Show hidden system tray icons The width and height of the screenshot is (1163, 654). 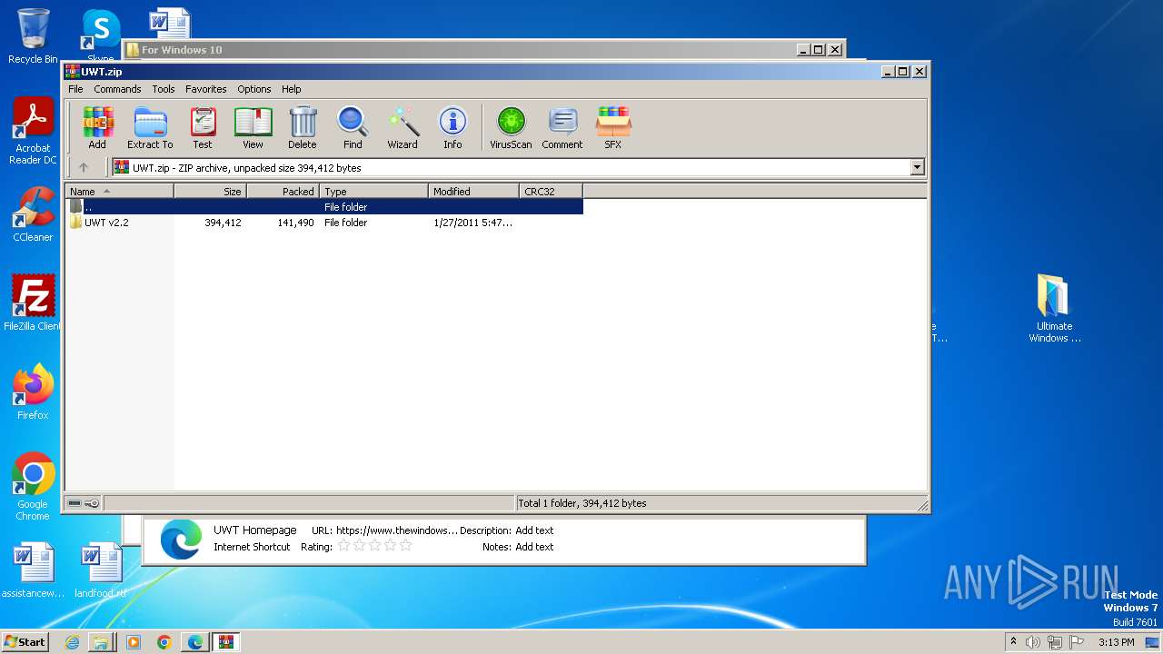1013,641
